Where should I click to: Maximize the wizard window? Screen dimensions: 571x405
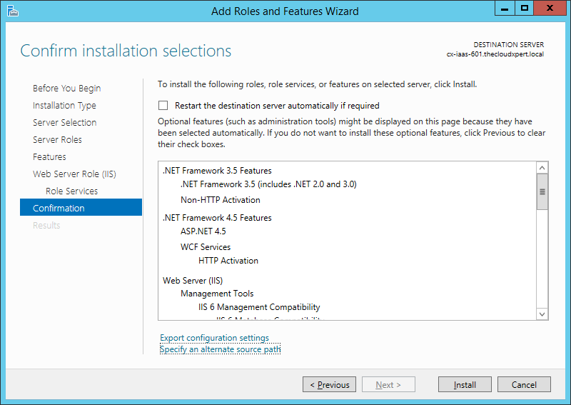click(x=525, y=9)
